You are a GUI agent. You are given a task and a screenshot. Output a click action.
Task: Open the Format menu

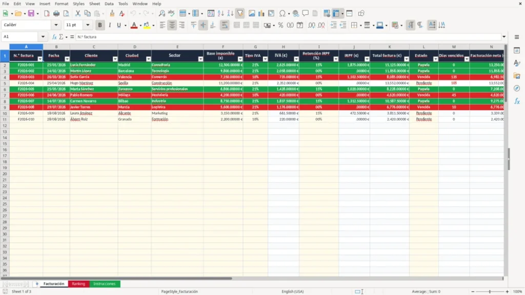coord(62,4)
